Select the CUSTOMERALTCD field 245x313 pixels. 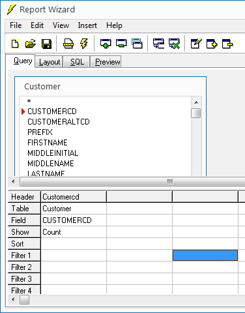pos(59,122)
